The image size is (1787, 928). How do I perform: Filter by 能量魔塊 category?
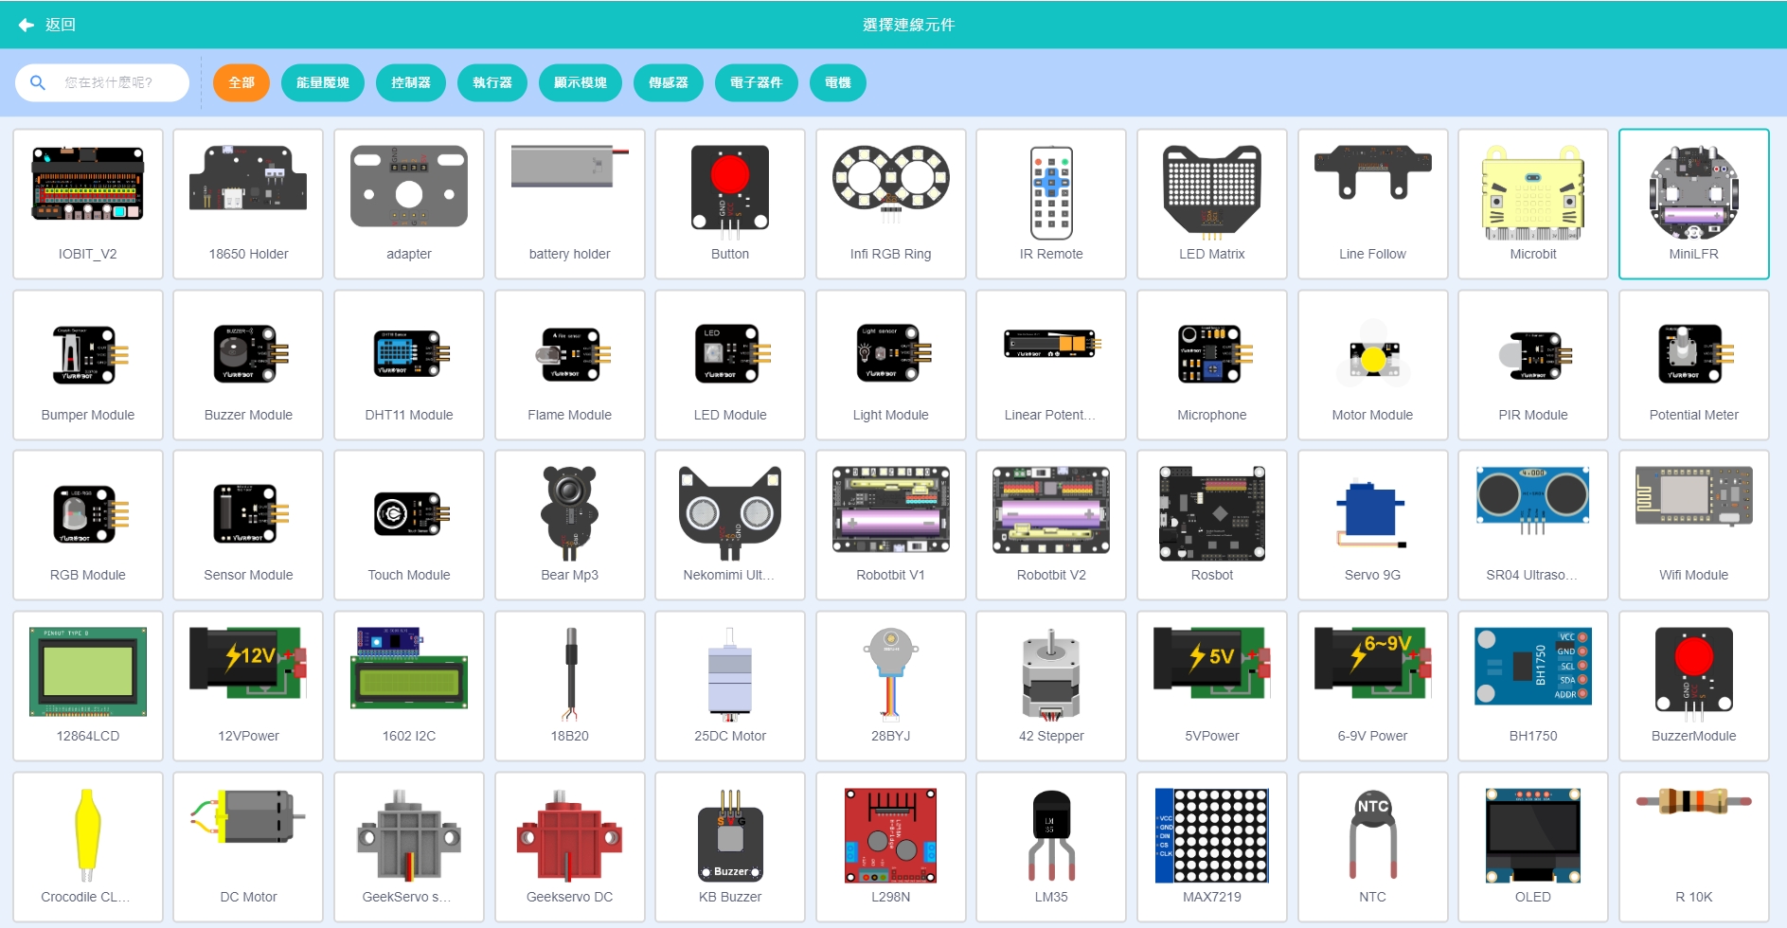(322, 82)
